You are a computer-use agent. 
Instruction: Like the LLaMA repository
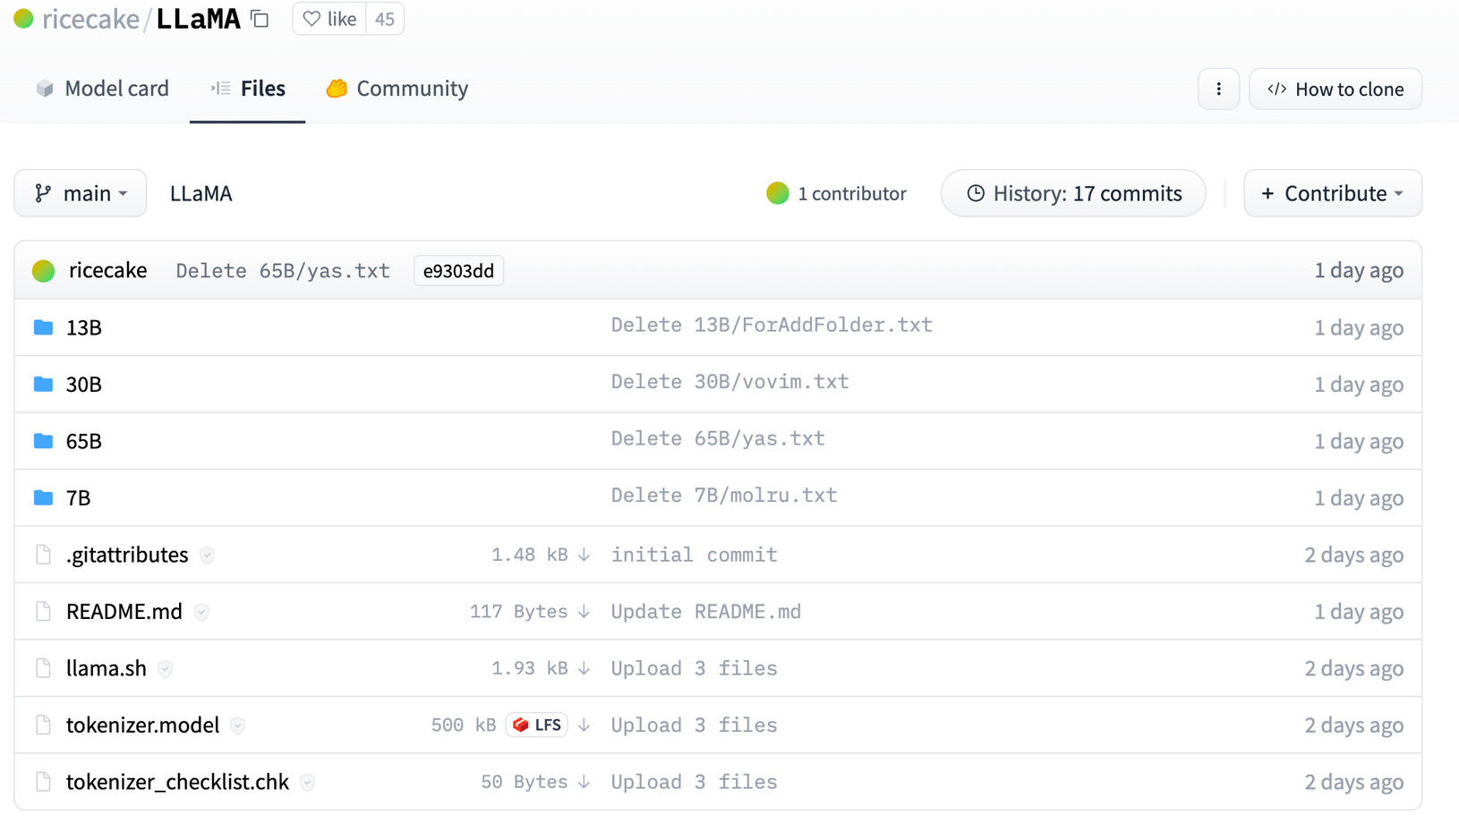(x=329, y=19)
